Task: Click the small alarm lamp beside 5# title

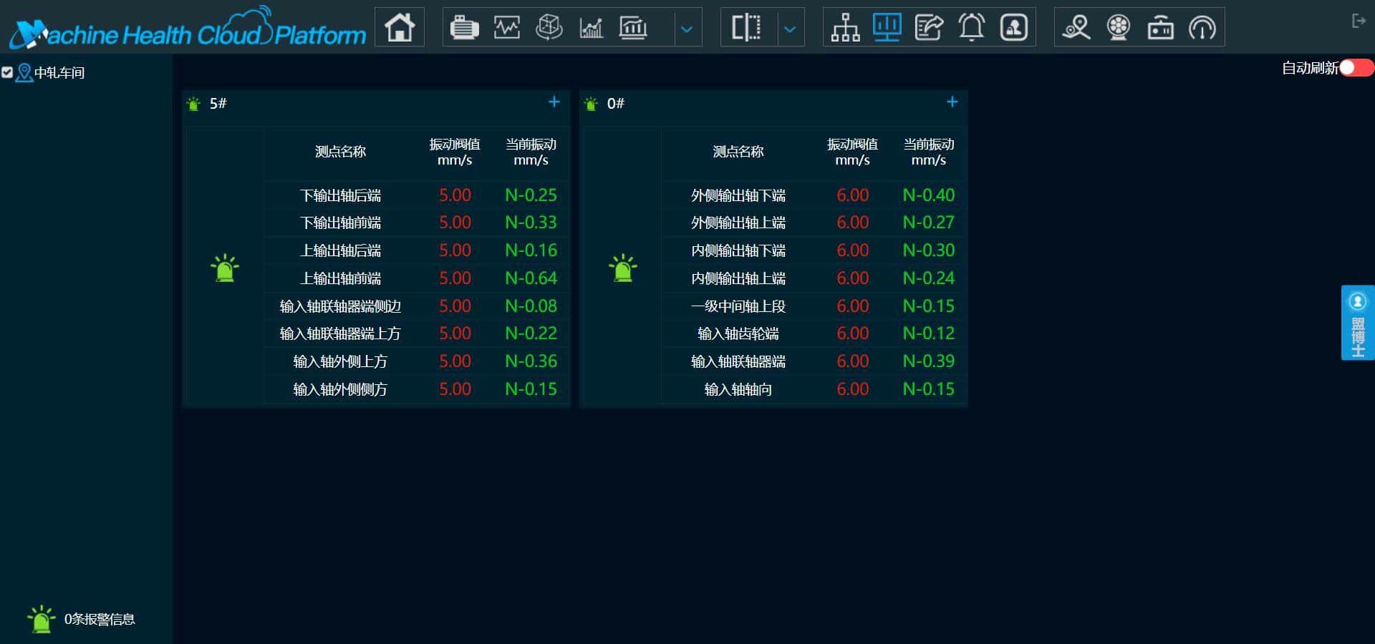Action: click(193, 104)
